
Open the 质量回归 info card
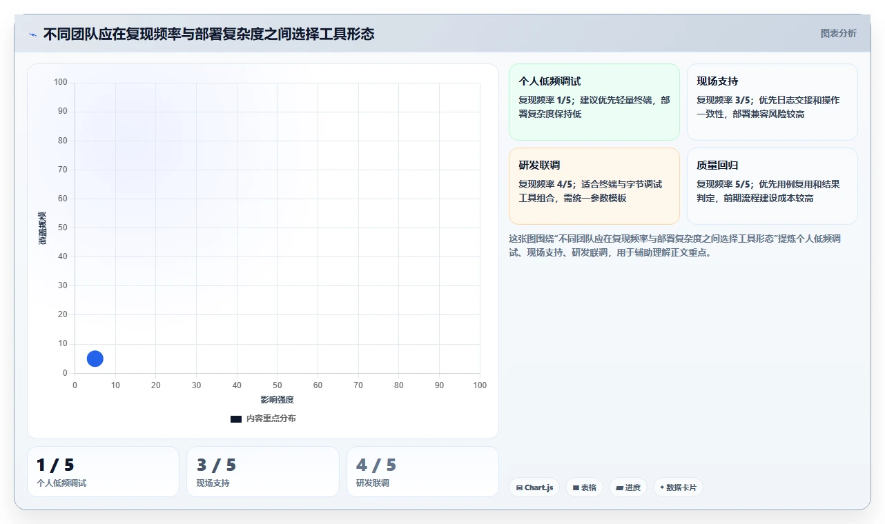(772, 186)
